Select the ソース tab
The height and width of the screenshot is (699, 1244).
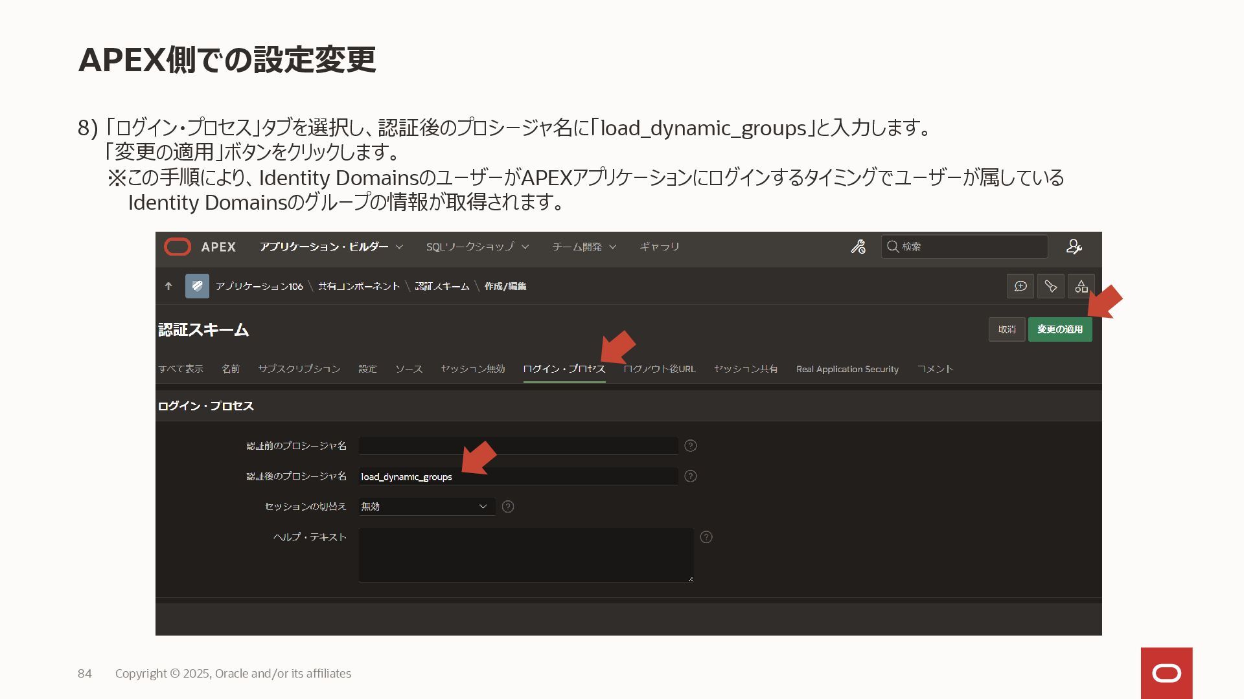(x=409, y=369)
